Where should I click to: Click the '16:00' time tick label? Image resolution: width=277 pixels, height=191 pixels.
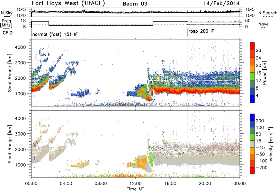click(170, 184)
